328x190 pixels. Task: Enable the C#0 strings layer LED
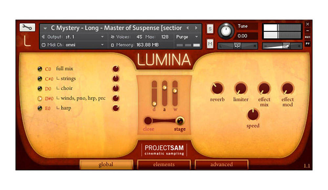tap(40, 79)
